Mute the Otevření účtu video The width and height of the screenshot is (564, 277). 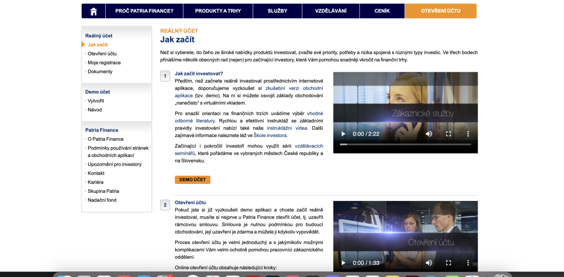429,263
